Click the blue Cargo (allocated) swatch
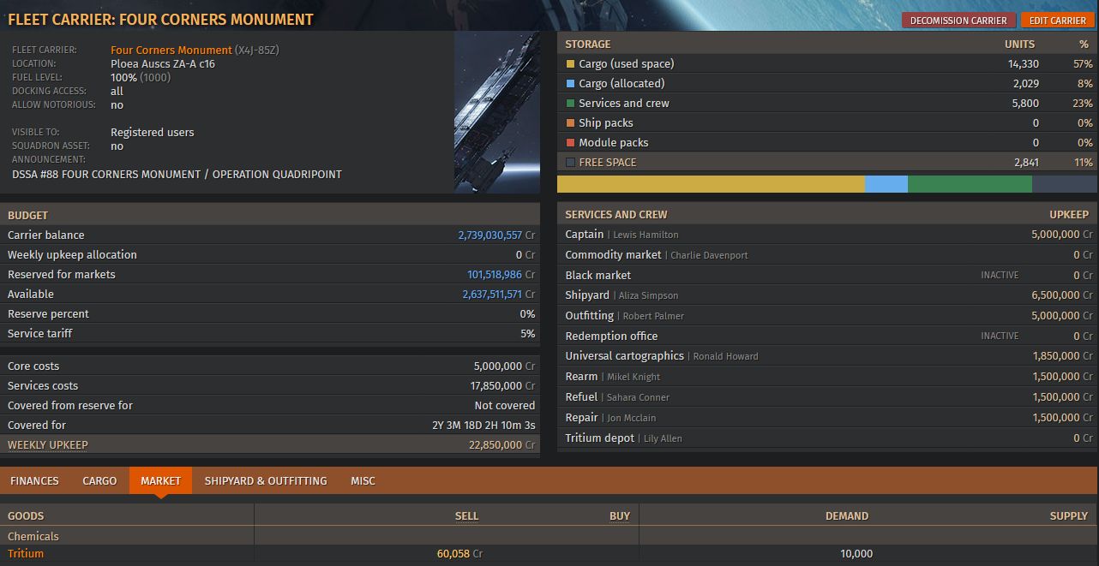The height and width of the screenshot is (566, 1099). 570,84
